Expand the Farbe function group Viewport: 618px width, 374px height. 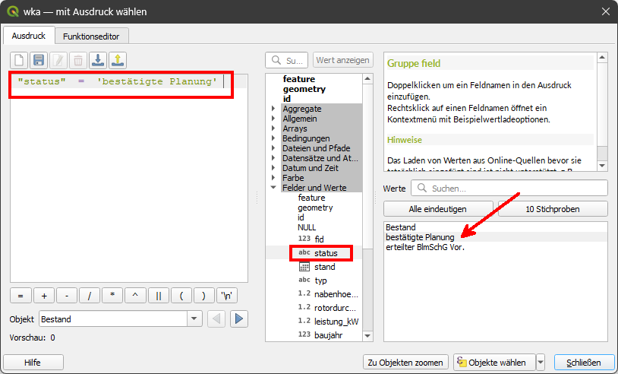[273, 178]
